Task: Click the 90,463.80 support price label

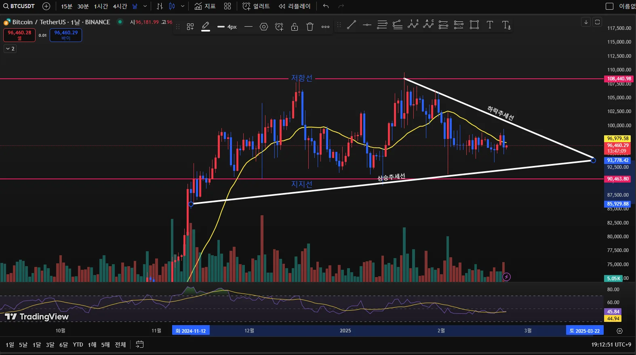Action: click(x=618, y=179)
